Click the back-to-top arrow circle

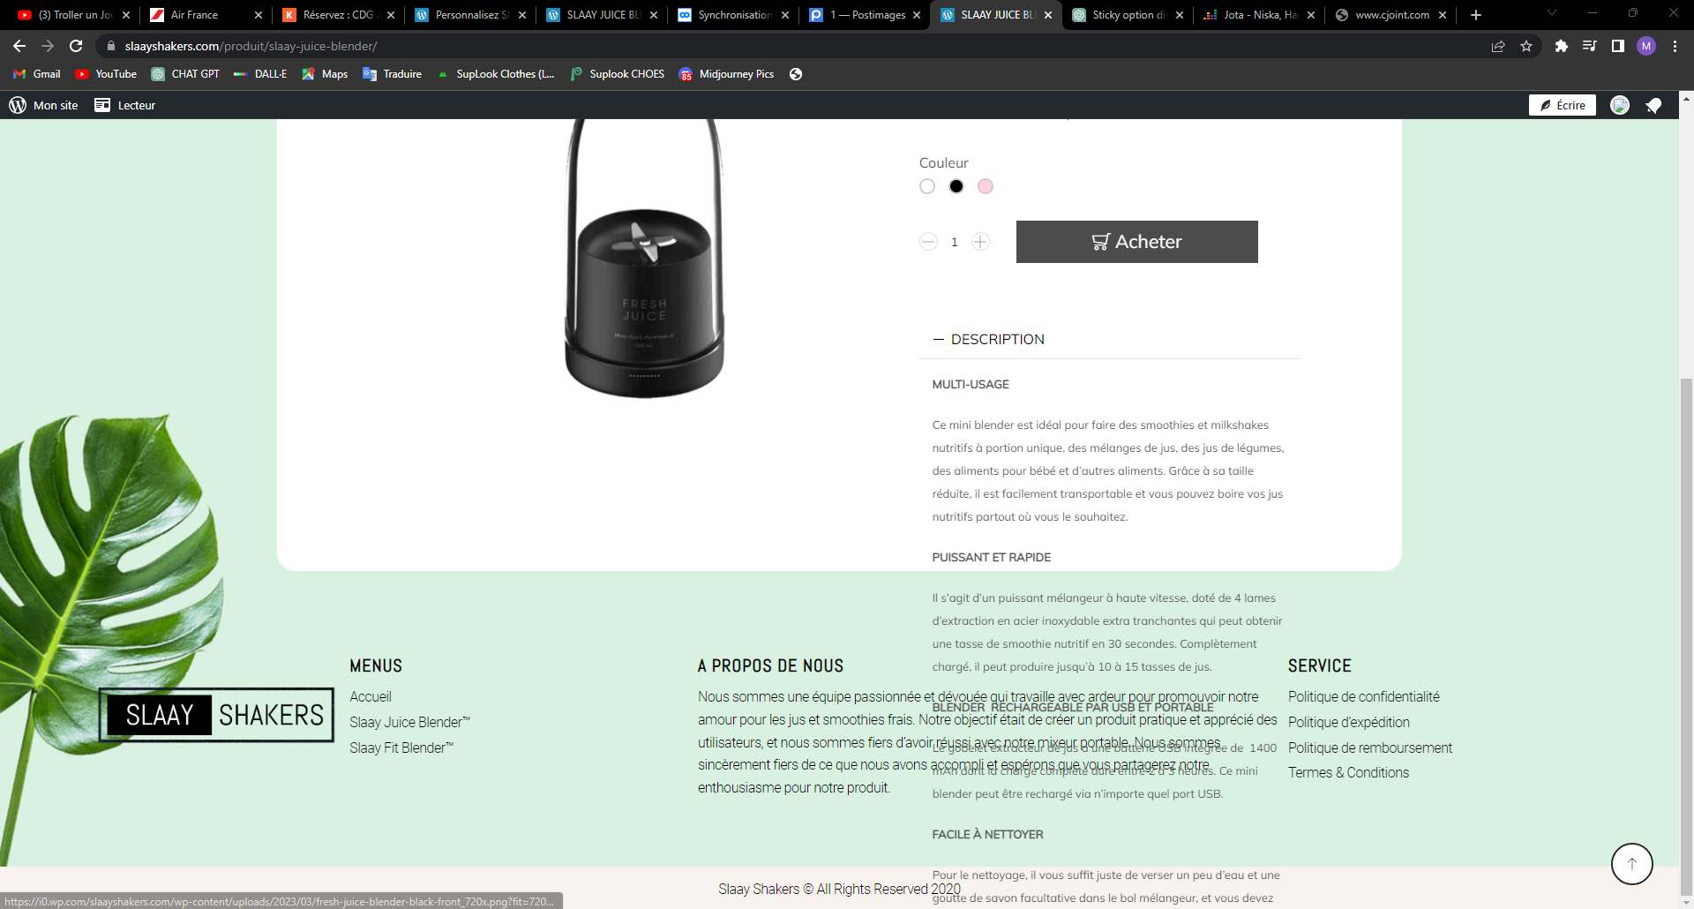pyautogui.click(x=1632, y=864)
